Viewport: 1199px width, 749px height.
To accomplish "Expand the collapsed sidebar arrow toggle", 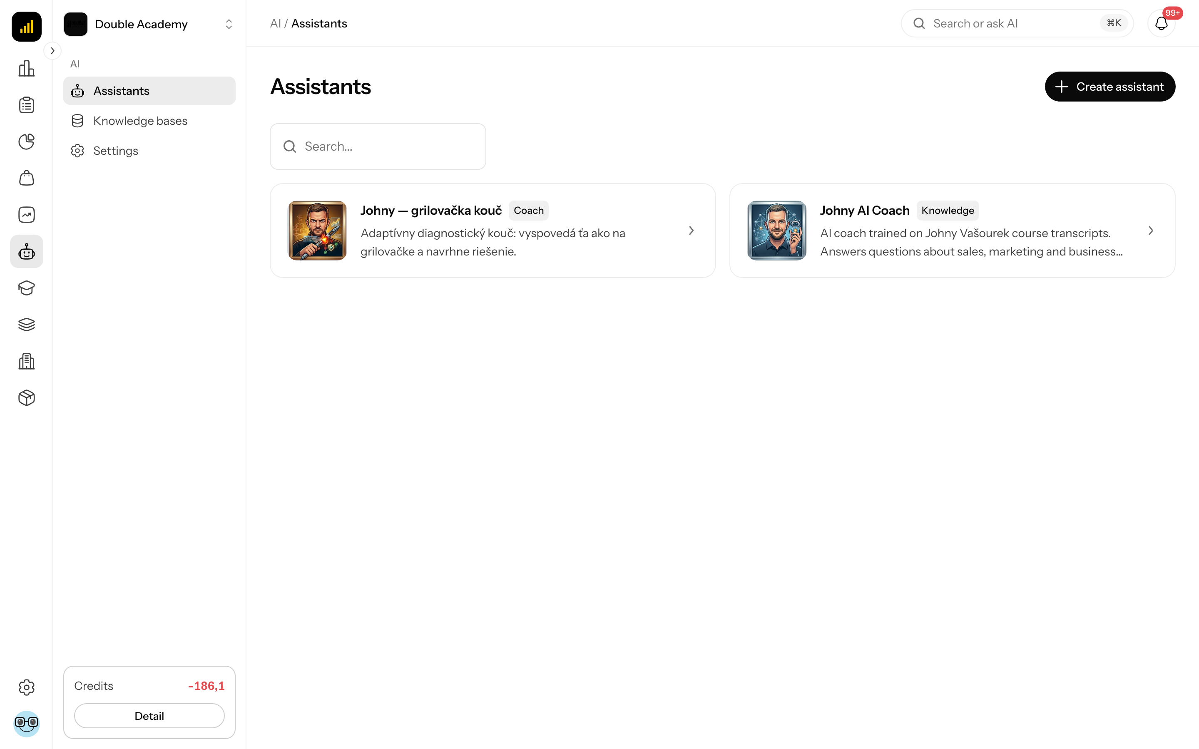I will pyautogui.click(x=52, y=50).
